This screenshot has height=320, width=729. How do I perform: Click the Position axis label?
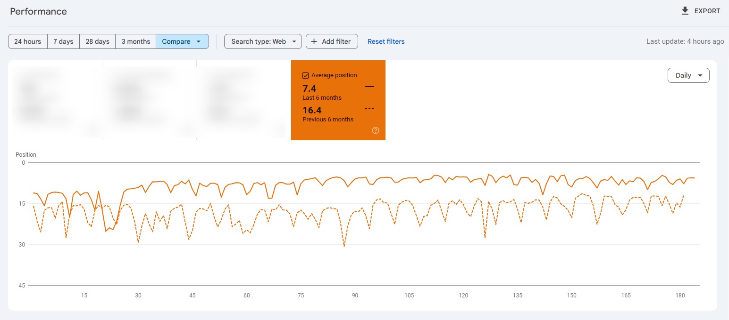tap(26, 155)
